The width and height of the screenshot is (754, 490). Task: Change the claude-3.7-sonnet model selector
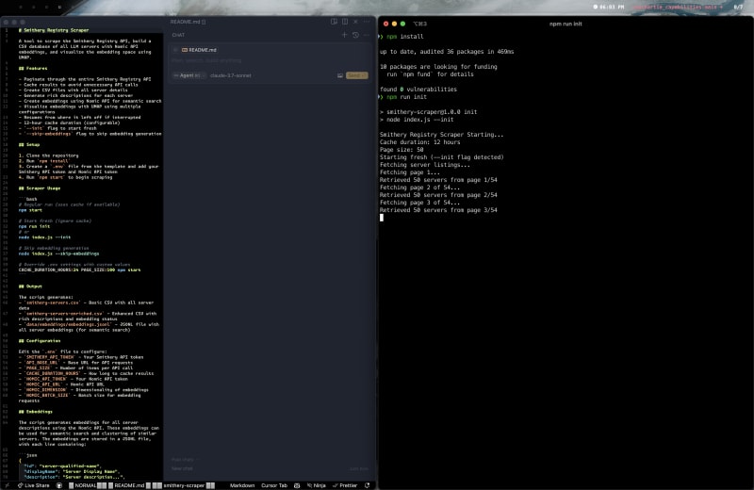[x=231, y=75]
